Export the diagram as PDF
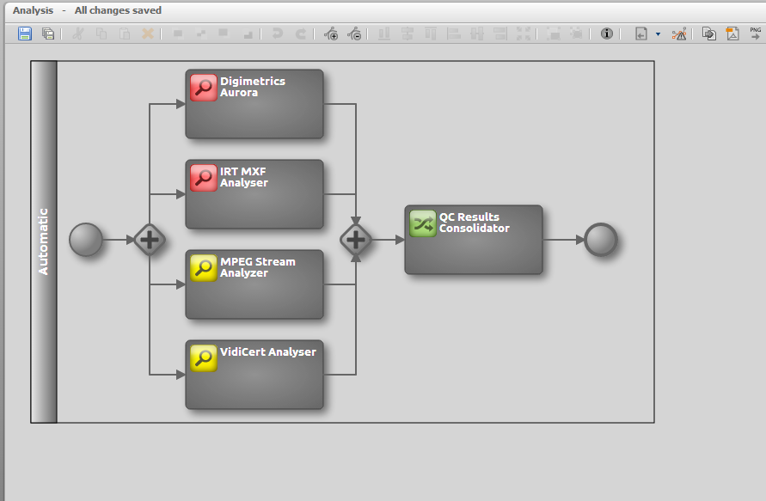766x501 pixels. 732,34
